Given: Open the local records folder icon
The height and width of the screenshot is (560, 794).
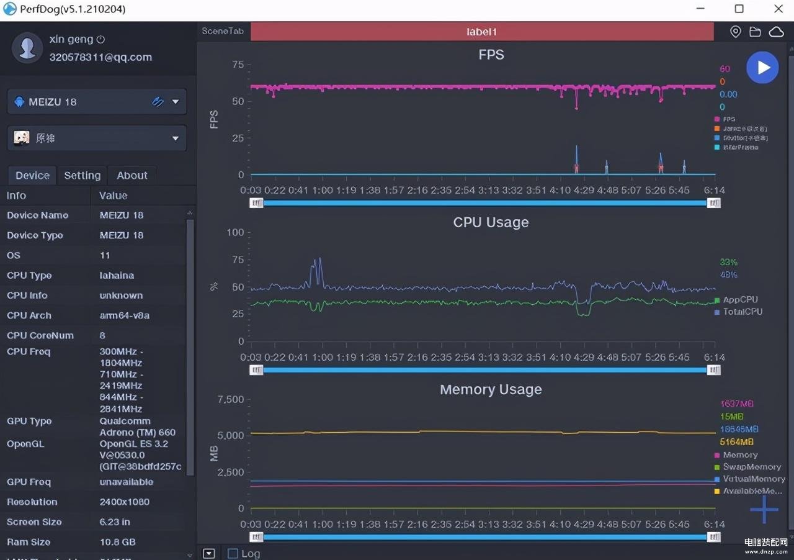Looking at the screenshot, I should coord(755,32).
